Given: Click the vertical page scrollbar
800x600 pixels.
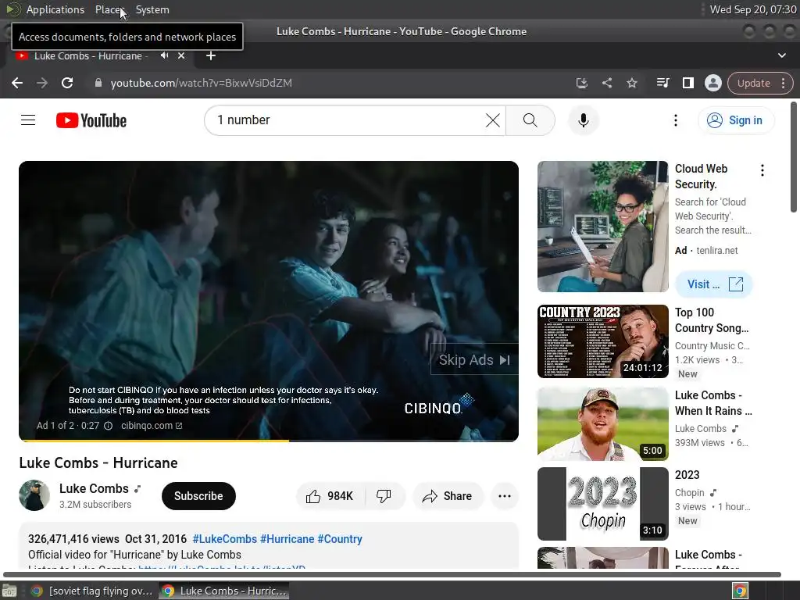Looking at the screenshot, I should click(x=794, y=157).
